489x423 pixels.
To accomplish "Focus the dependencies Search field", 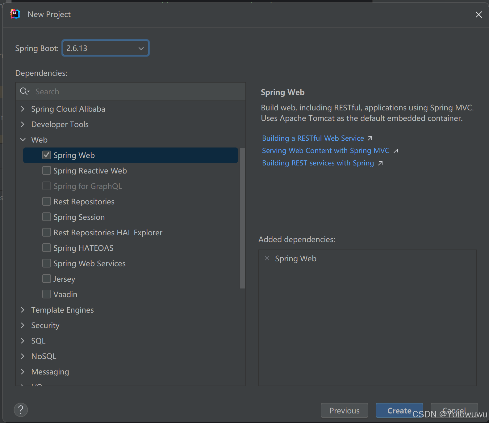I will pos(131,92).
